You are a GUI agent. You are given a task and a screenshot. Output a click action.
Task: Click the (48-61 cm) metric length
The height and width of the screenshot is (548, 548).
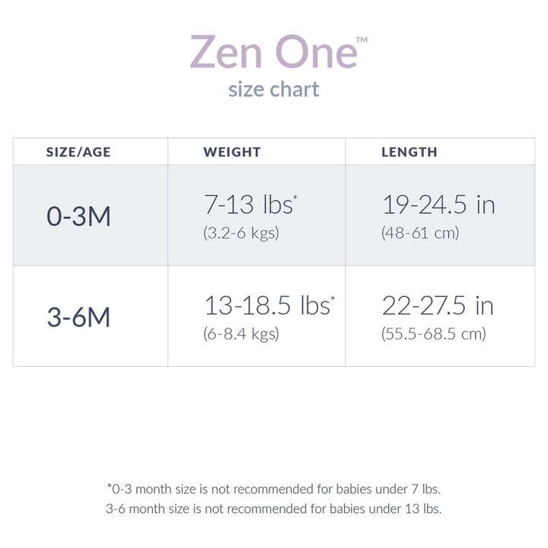(420, 233)
